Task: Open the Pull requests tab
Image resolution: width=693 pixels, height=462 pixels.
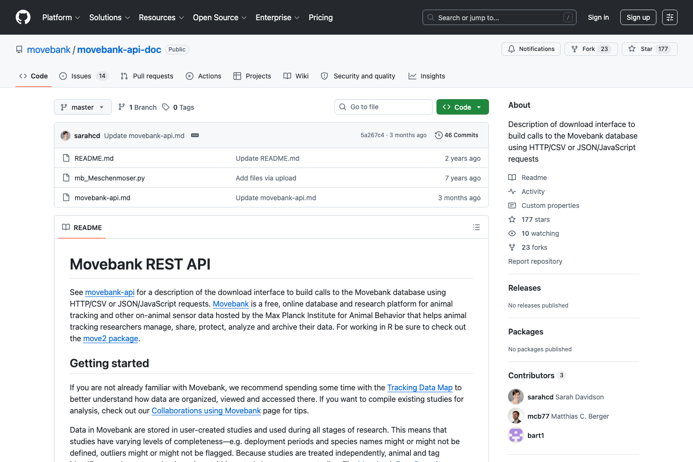Action: [x=147, y=76]
